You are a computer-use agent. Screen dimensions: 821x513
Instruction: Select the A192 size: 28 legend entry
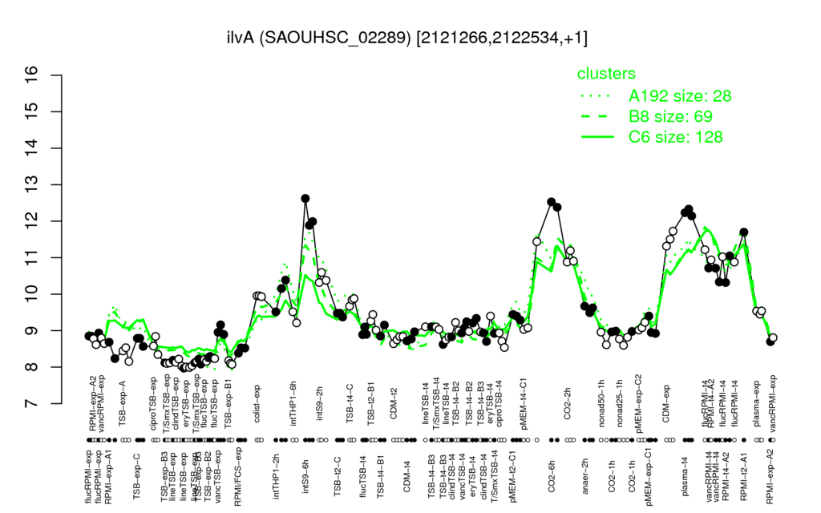click(x=680, y=96)
